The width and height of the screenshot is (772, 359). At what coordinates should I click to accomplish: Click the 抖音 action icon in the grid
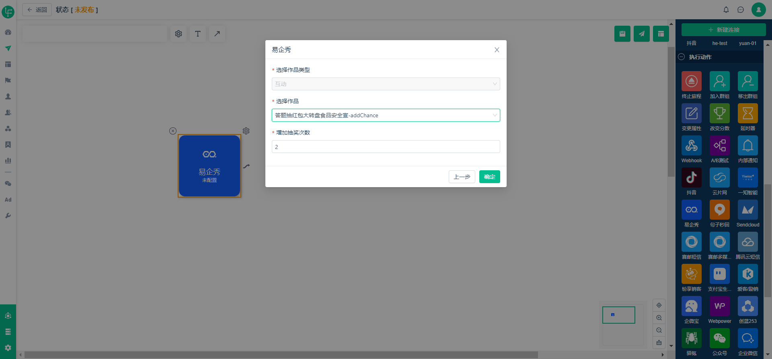click(691, 177)
